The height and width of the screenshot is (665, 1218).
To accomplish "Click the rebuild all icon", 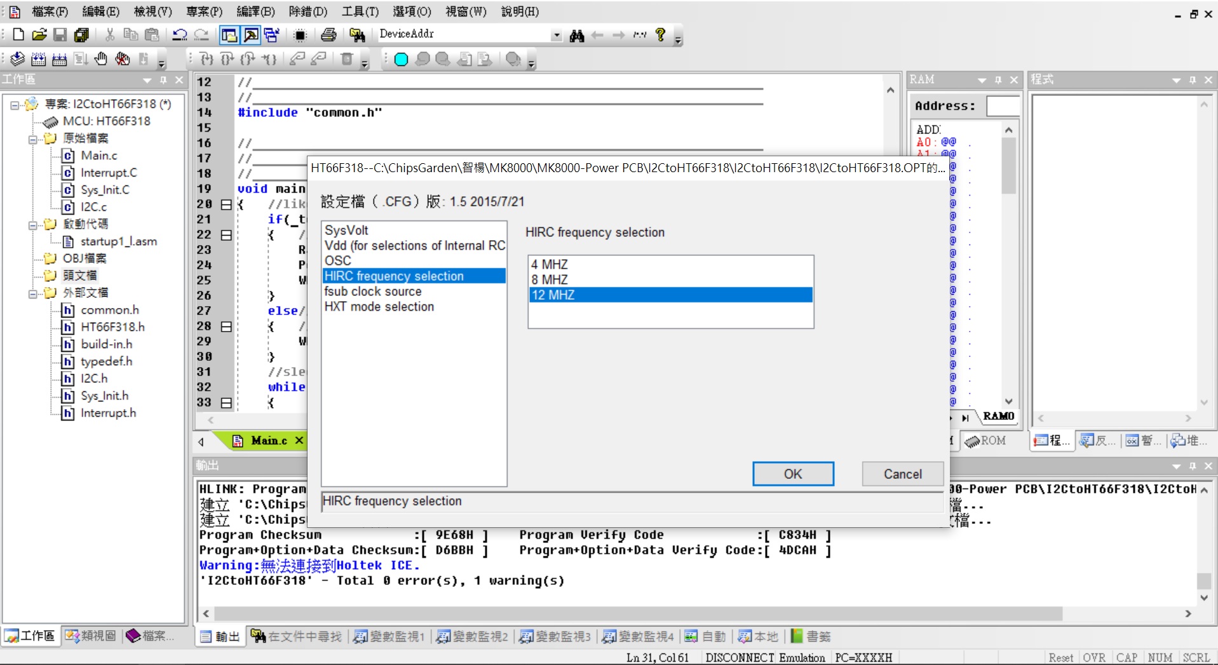I will coord(59,59).
